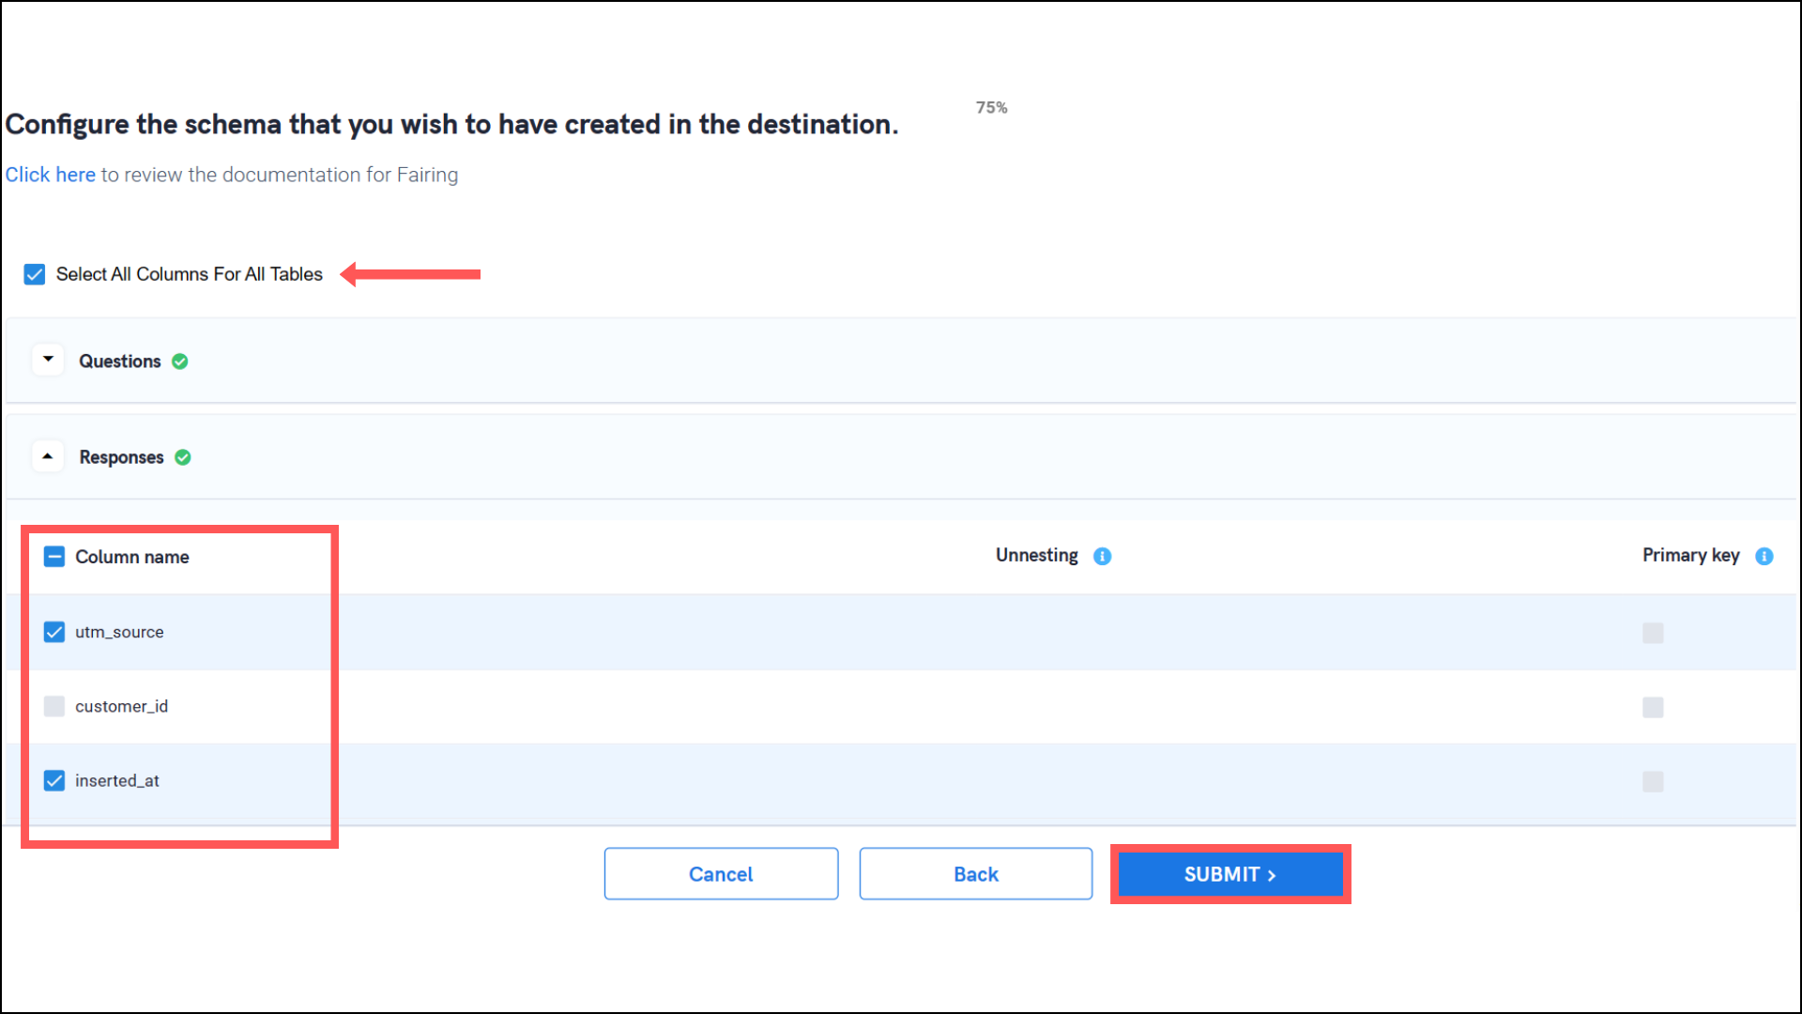The image size is (1802, 1014).
Task: Click green checkmark next to Responses
Action: [x=183, y=457]
